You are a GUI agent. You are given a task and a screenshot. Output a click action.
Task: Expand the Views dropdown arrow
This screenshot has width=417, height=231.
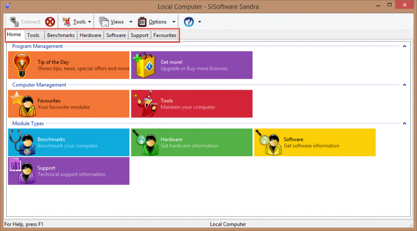(x=131, y=22)
